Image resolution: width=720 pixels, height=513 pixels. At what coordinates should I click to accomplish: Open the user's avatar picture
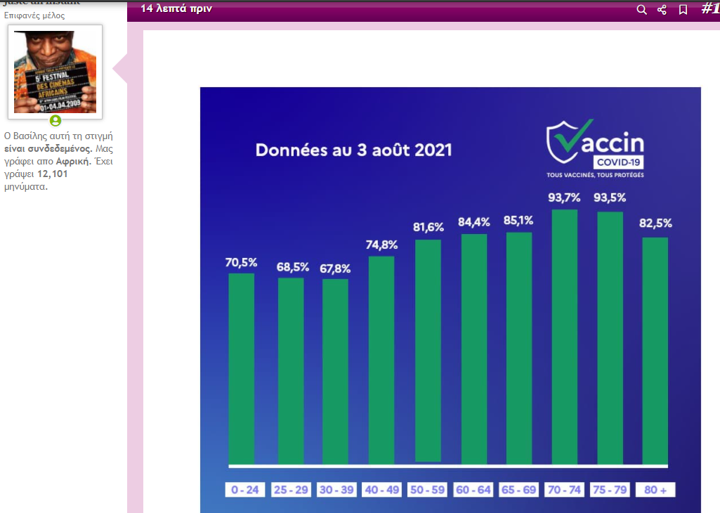point(55,72)
